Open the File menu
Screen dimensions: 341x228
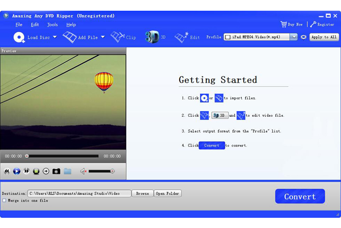19,24
